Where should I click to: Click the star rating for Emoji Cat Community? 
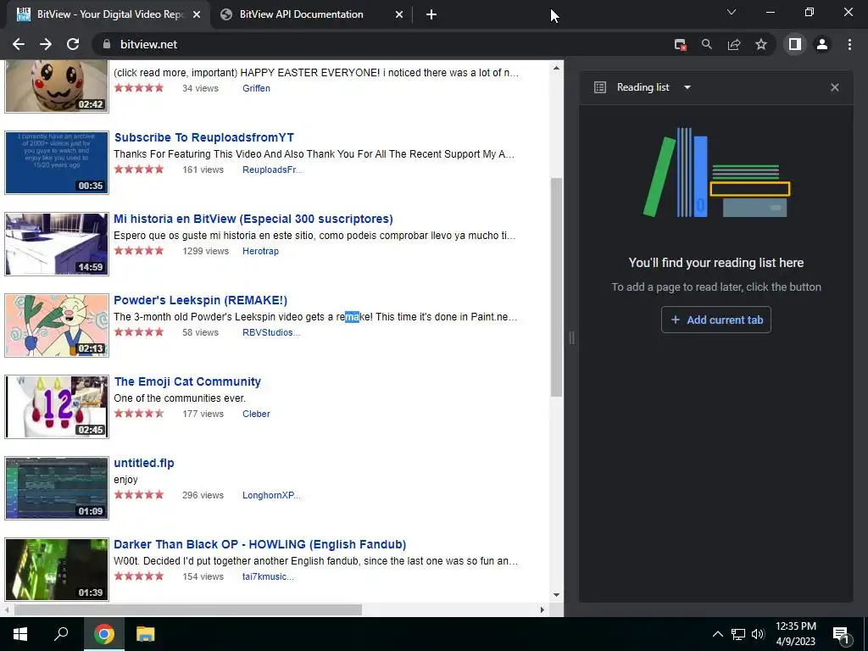(139, 413)
